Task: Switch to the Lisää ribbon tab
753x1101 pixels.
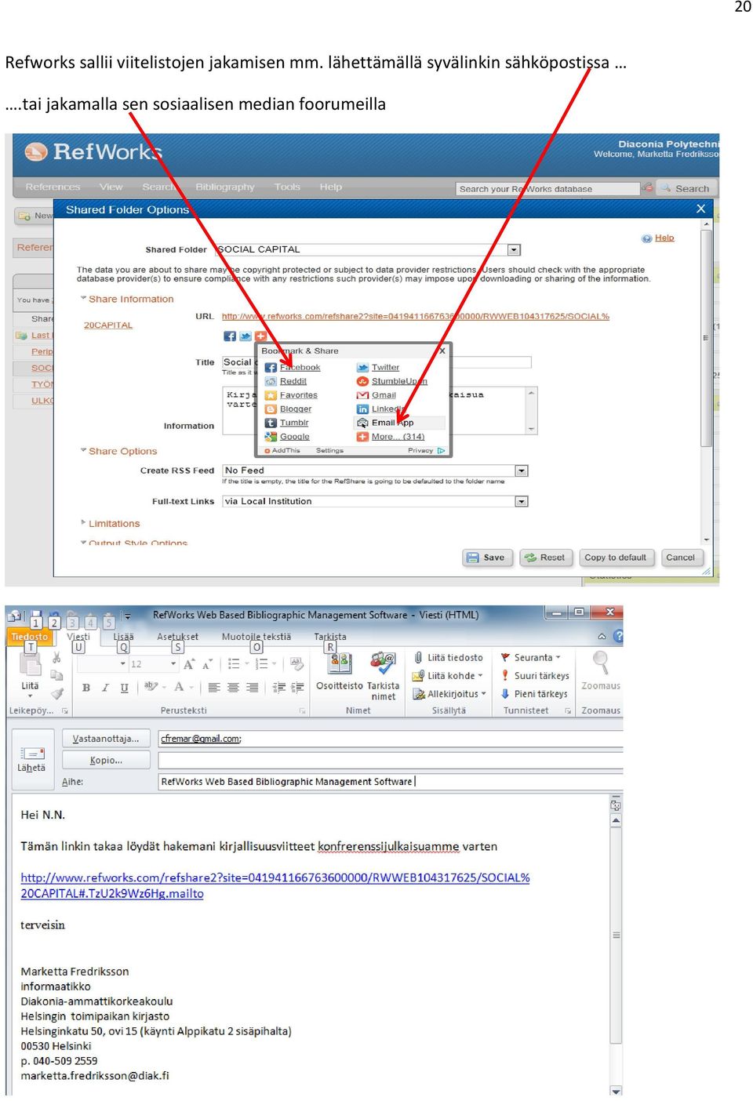Action: click(123, 637)
